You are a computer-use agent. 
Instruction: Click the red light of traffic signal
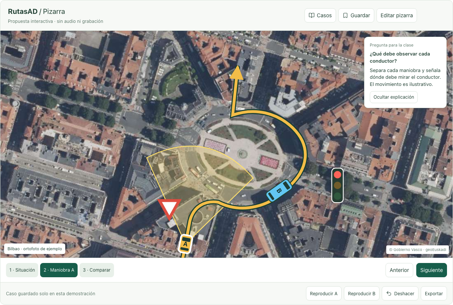pyautogui.click(x=337, y=174)
